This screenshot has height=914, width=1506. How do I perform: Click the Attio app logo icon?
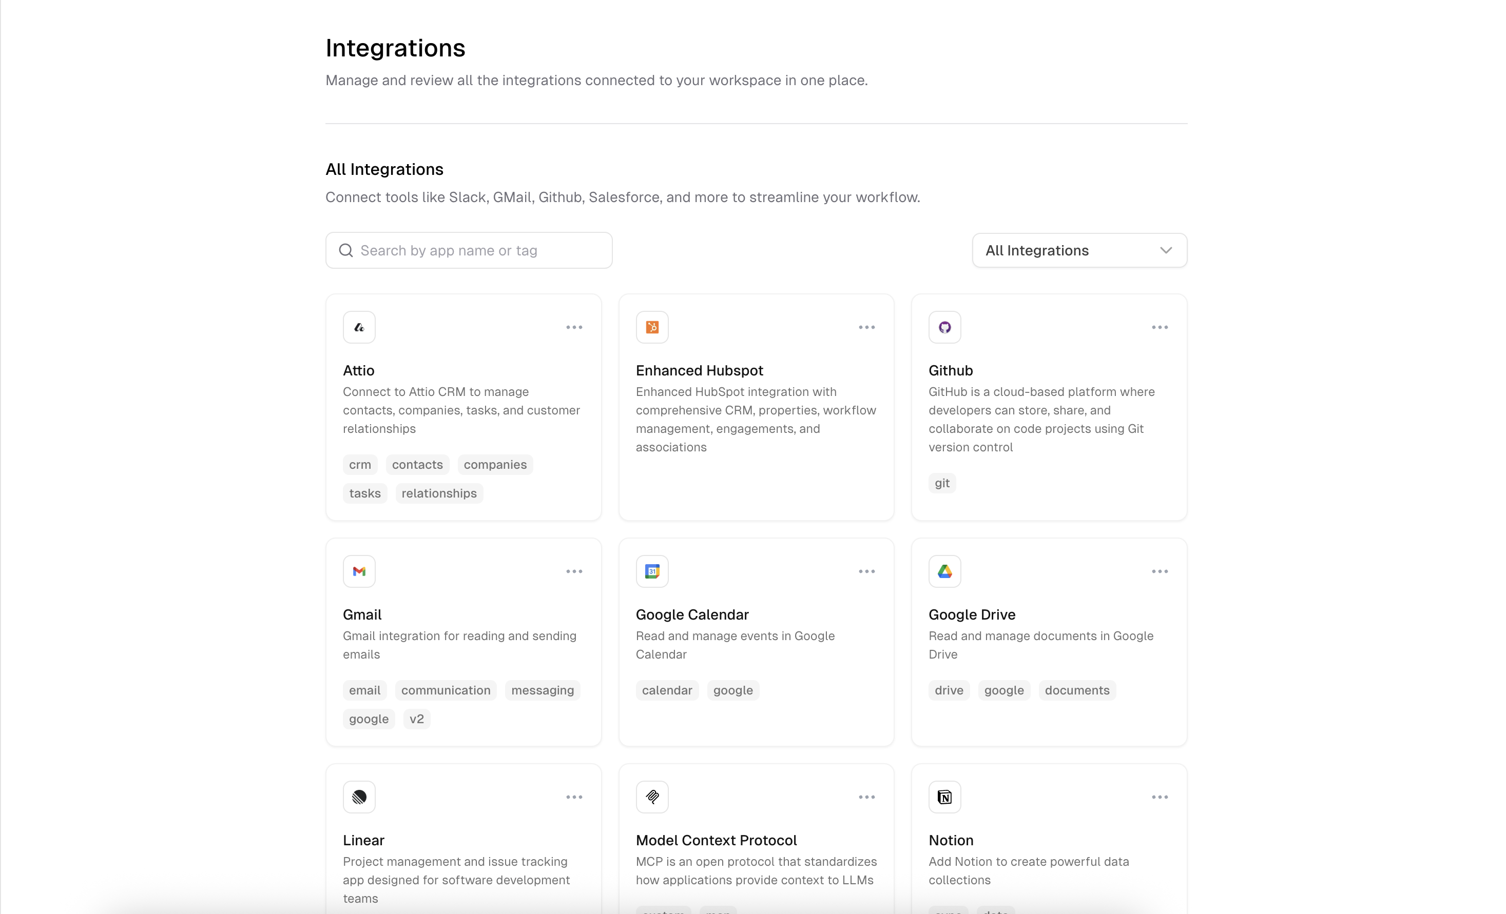(359, 327)
